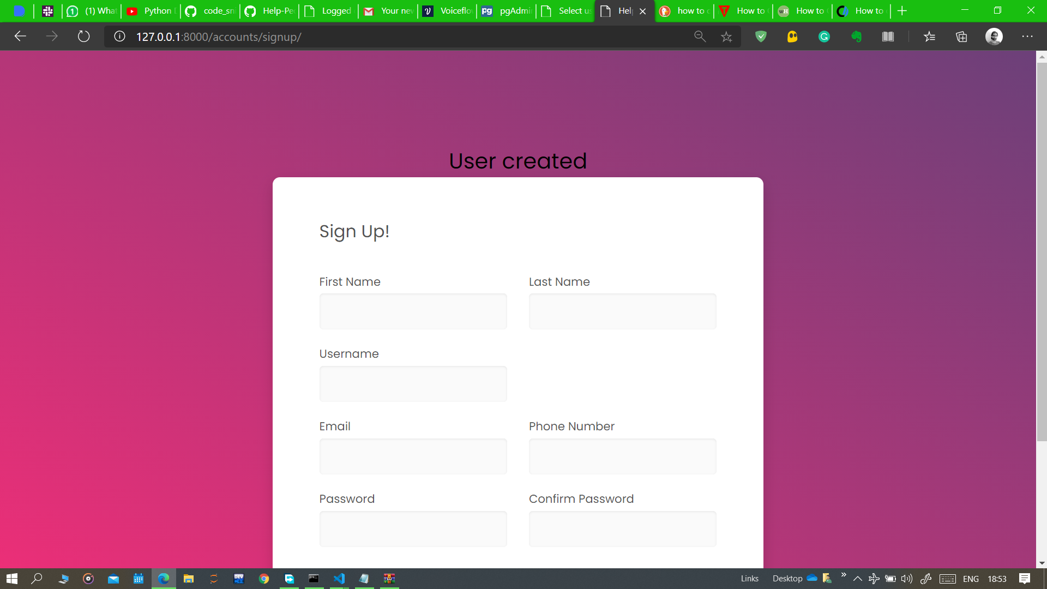Click the green shield extension icon

[761, 37]
